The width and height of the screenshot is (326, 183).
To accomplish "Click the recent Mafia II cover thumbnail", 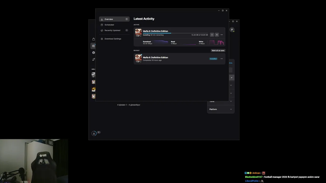I will point(138,58).
